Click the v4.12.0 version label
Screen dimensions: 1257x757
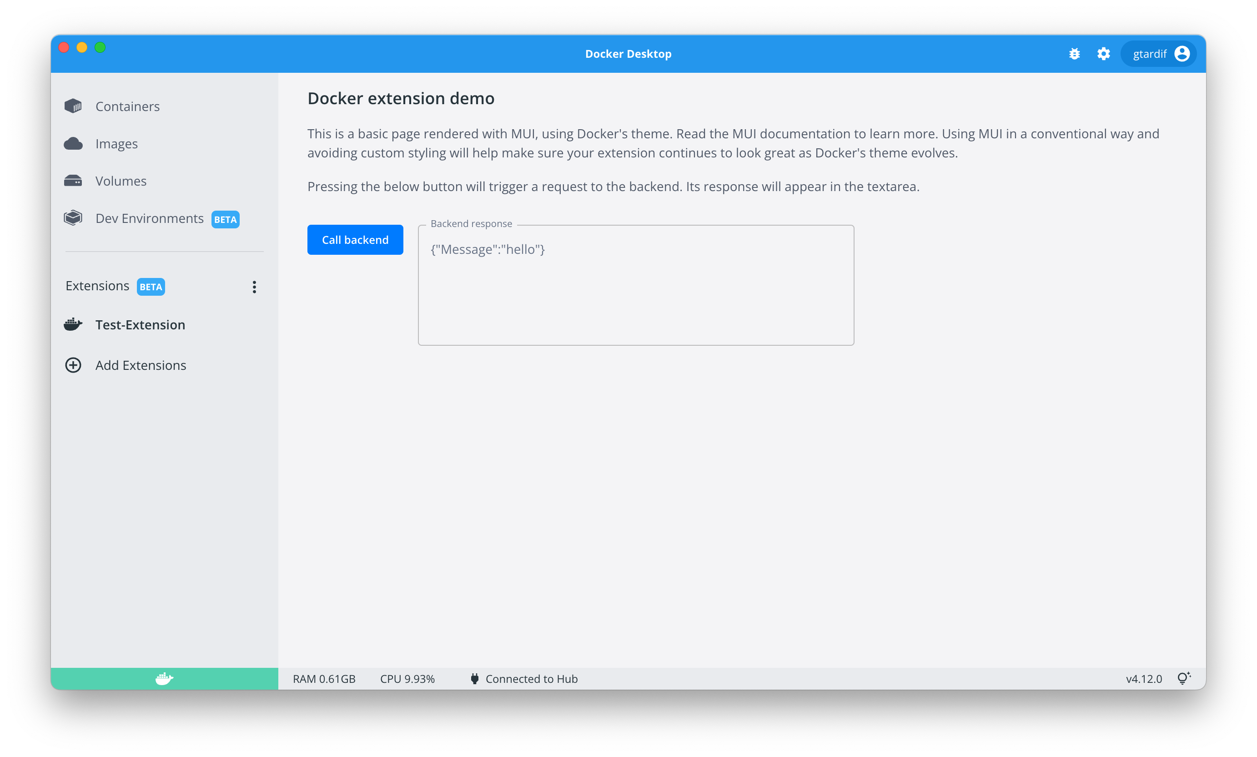tap(1143, 679)
